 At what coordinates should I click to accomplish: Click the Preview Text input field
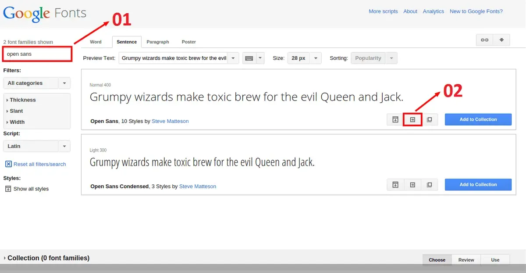coord(174,58)
